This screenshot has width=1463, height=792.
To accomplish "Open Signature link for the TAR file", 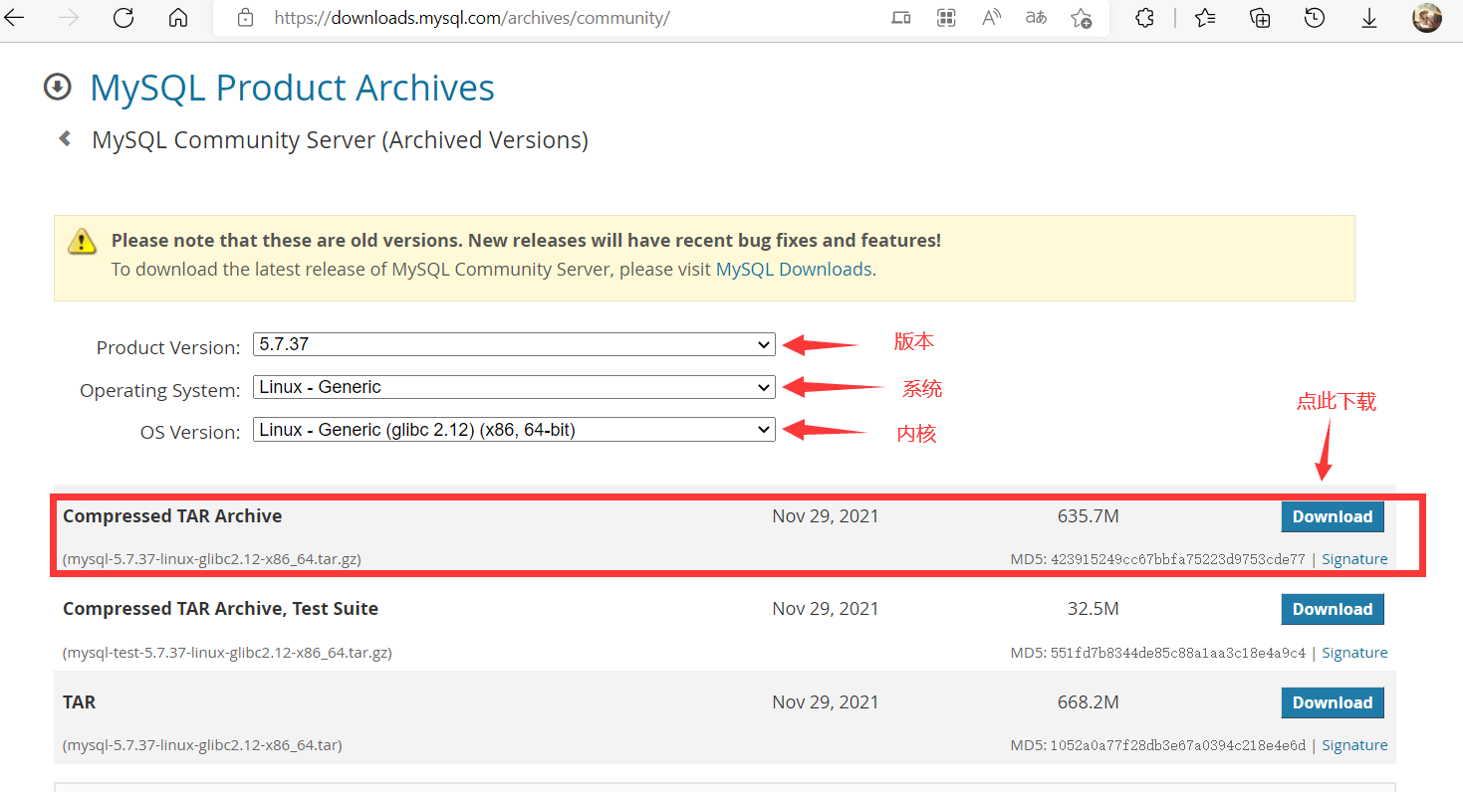I will 1354,745.
